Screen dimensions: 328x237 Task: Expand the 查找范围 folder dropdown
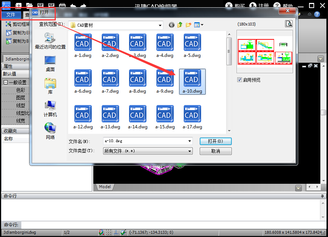pyautogui.click(x=160, y=25)
